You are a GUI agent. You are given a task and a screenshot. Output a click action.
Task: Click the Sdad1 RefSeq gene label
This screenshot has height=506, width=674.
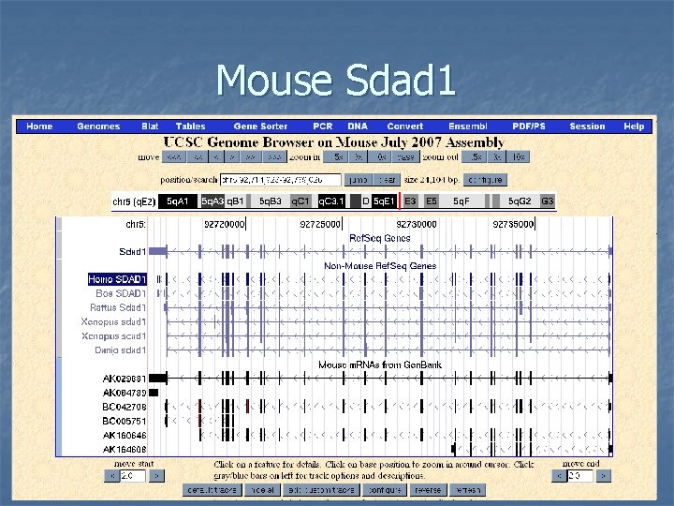point(132,252)
